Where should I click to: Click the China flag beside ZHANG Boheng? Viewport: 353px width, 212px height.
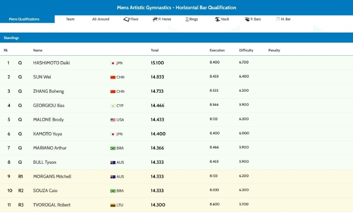coord(113,92)
